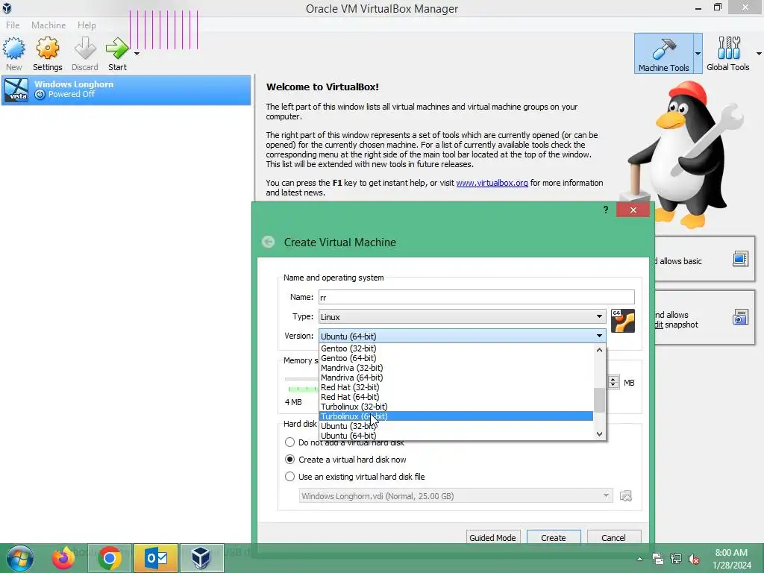This screenshot has width=764, height=573.
Task: Open the clock showing 8:00 AM
Action: pos(731,559)
